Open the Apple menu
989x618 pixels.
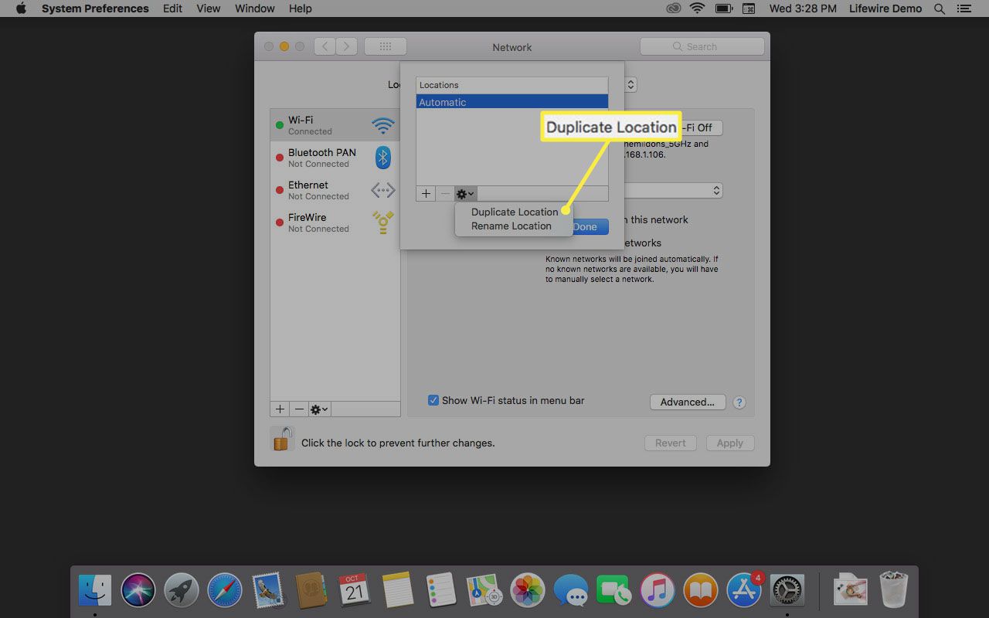click(x=21, y=8)
